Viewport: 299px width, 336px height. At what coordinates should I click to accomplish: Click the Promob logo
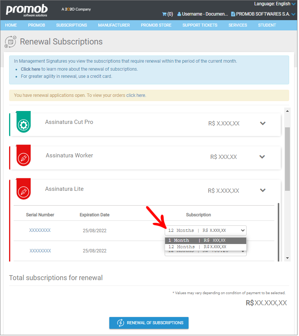pos(27,10)
